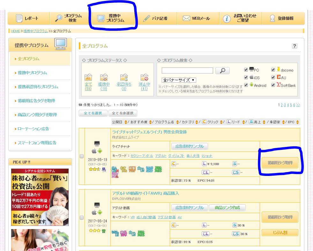
Task: Select checkbox for ジュエルライブ program row
Action: (x=82, y=156)
